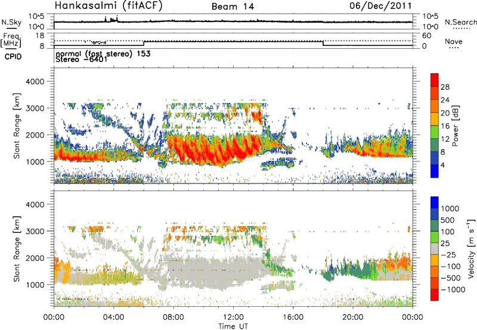Click the '4000' tick on velocity plot
This screenshot has width=477, height=330.
35,204
